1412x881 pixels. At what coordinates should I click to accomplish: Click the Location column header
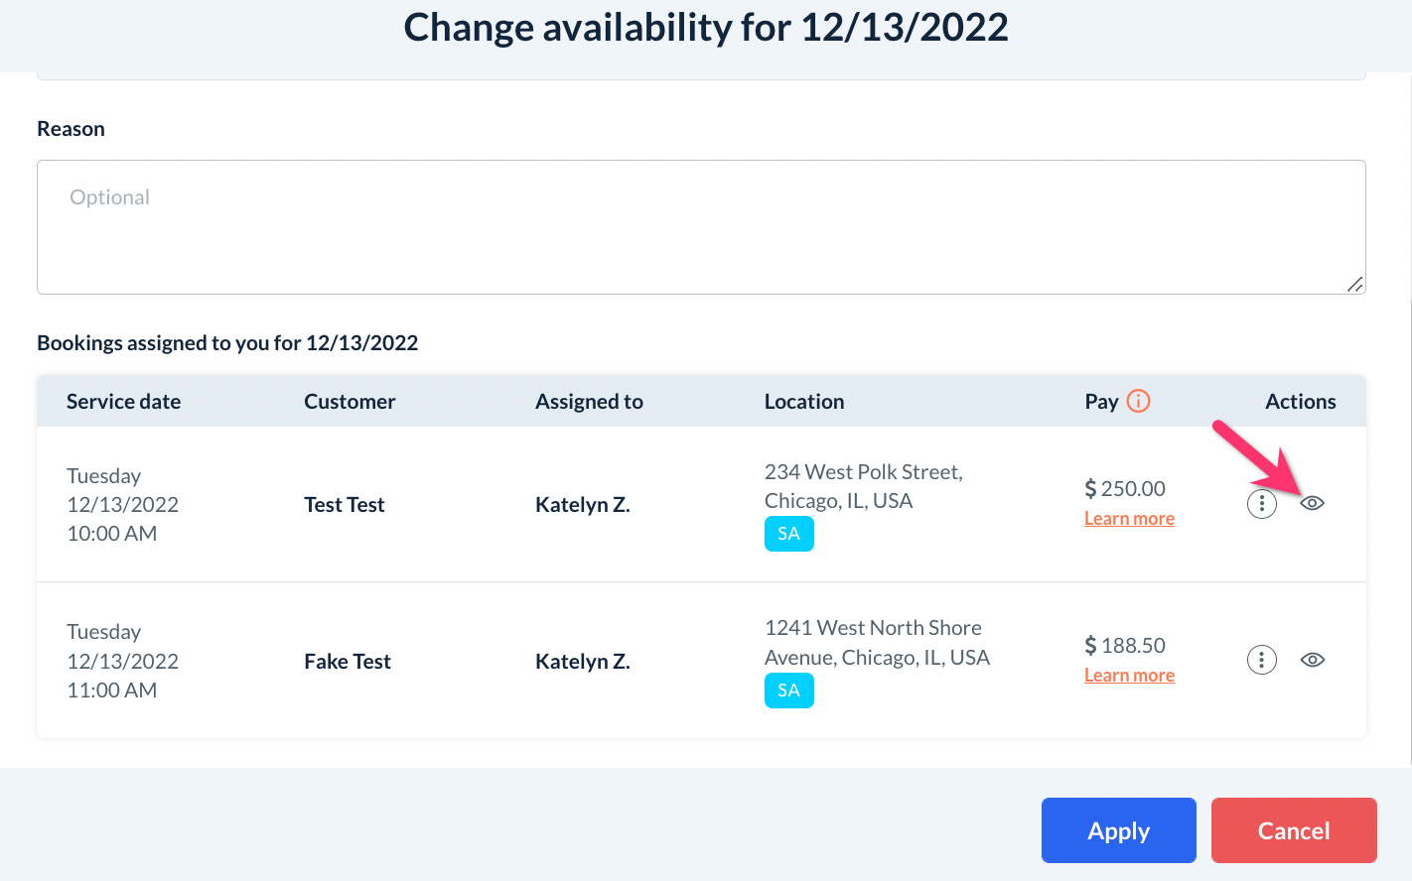point(803,402)
